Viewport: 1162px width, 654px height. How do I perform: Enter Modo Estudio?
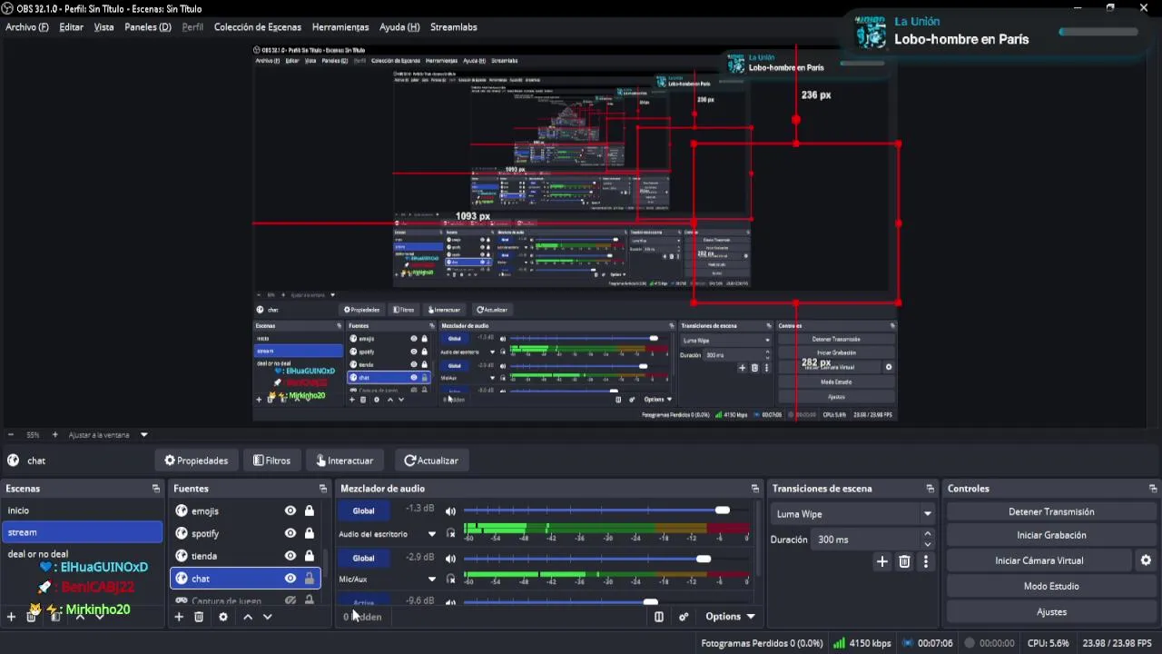[1051, 587]
